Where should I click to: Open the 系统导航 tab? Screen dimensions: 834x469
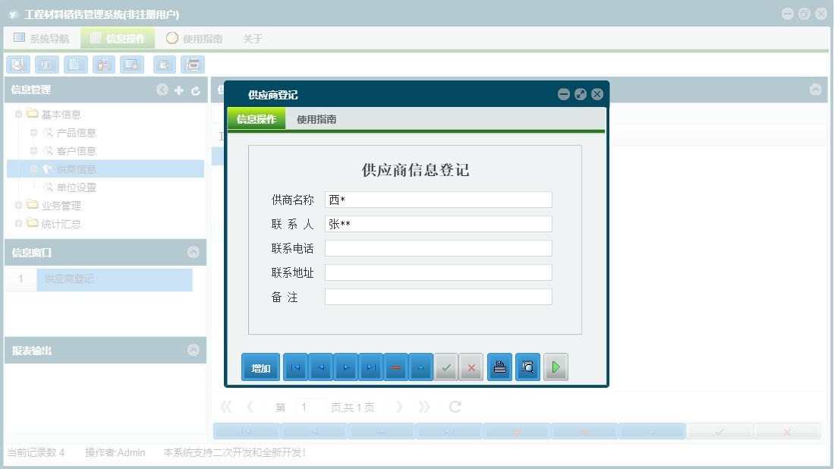tap(42, 38)
